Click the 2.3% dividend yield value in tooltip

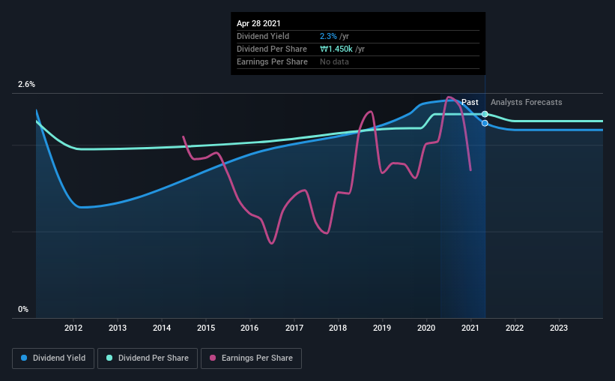(328, 36)
